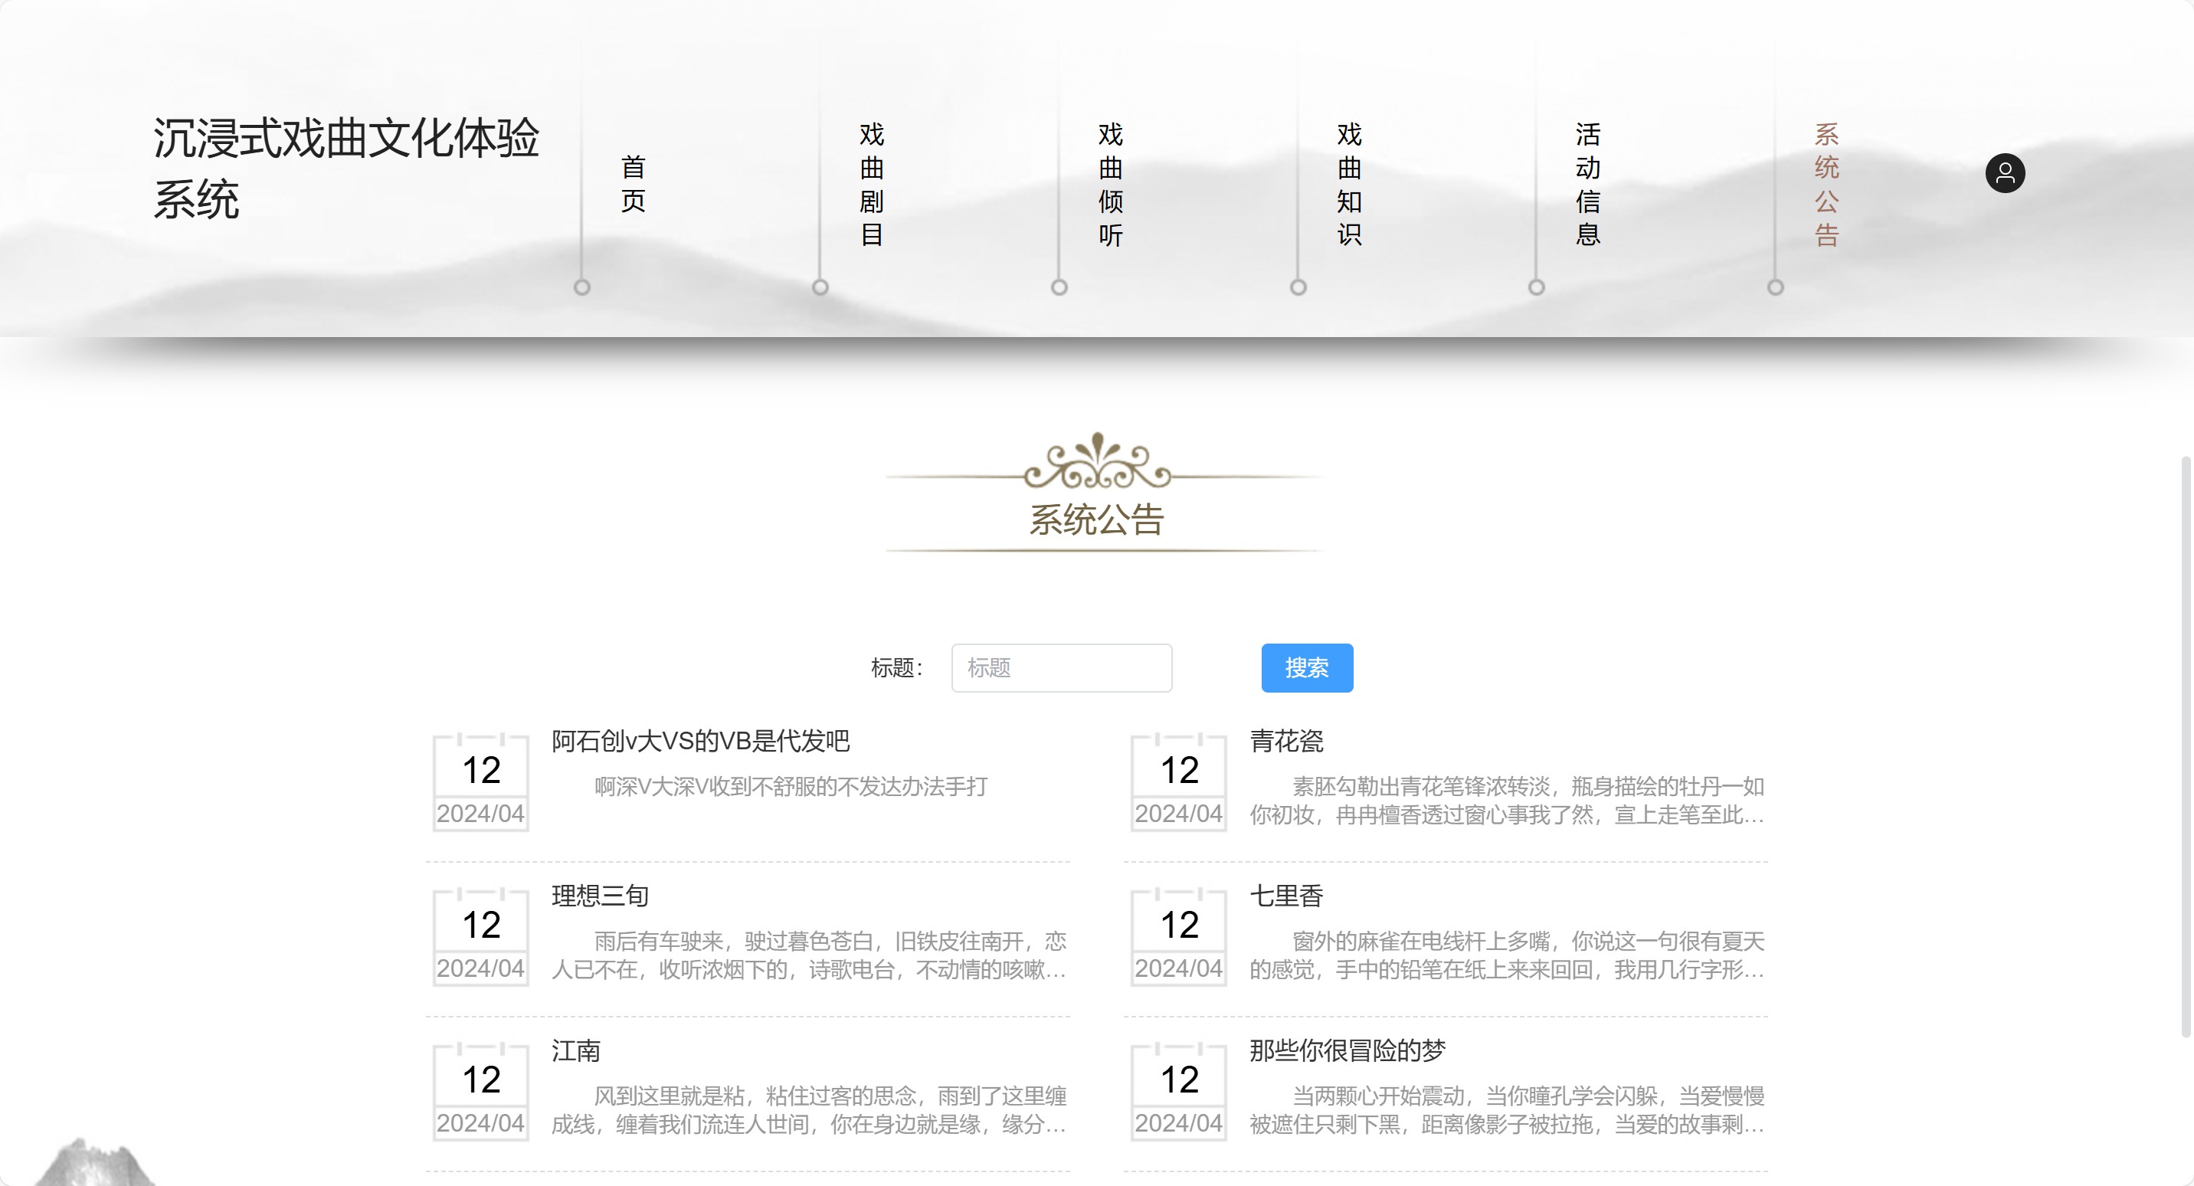The width and height of the screenshot is (2194, 1186).
Task: Open 戏曲知识 navigation item
Action: pyautogui.click(x=1349, y=184)
